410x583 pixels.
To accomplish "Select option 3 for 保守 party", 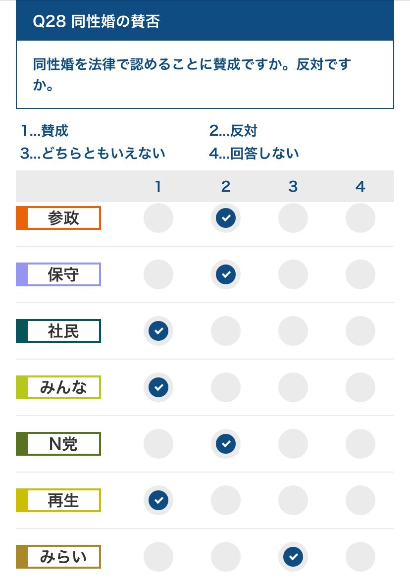I will click(x=293, y=274).
